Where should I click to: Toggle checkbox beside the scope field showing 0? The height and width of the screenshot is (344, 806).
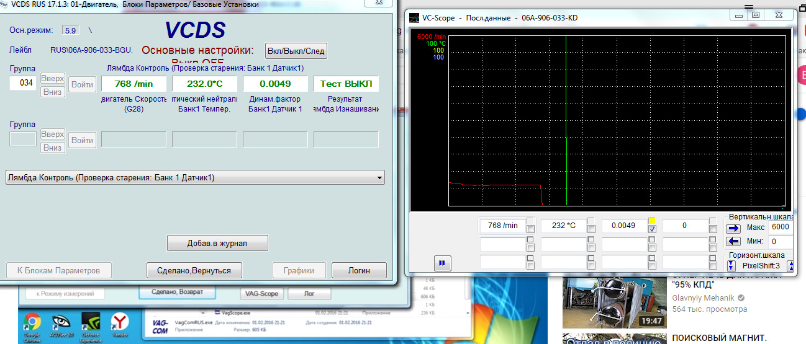tap(713, 230)
